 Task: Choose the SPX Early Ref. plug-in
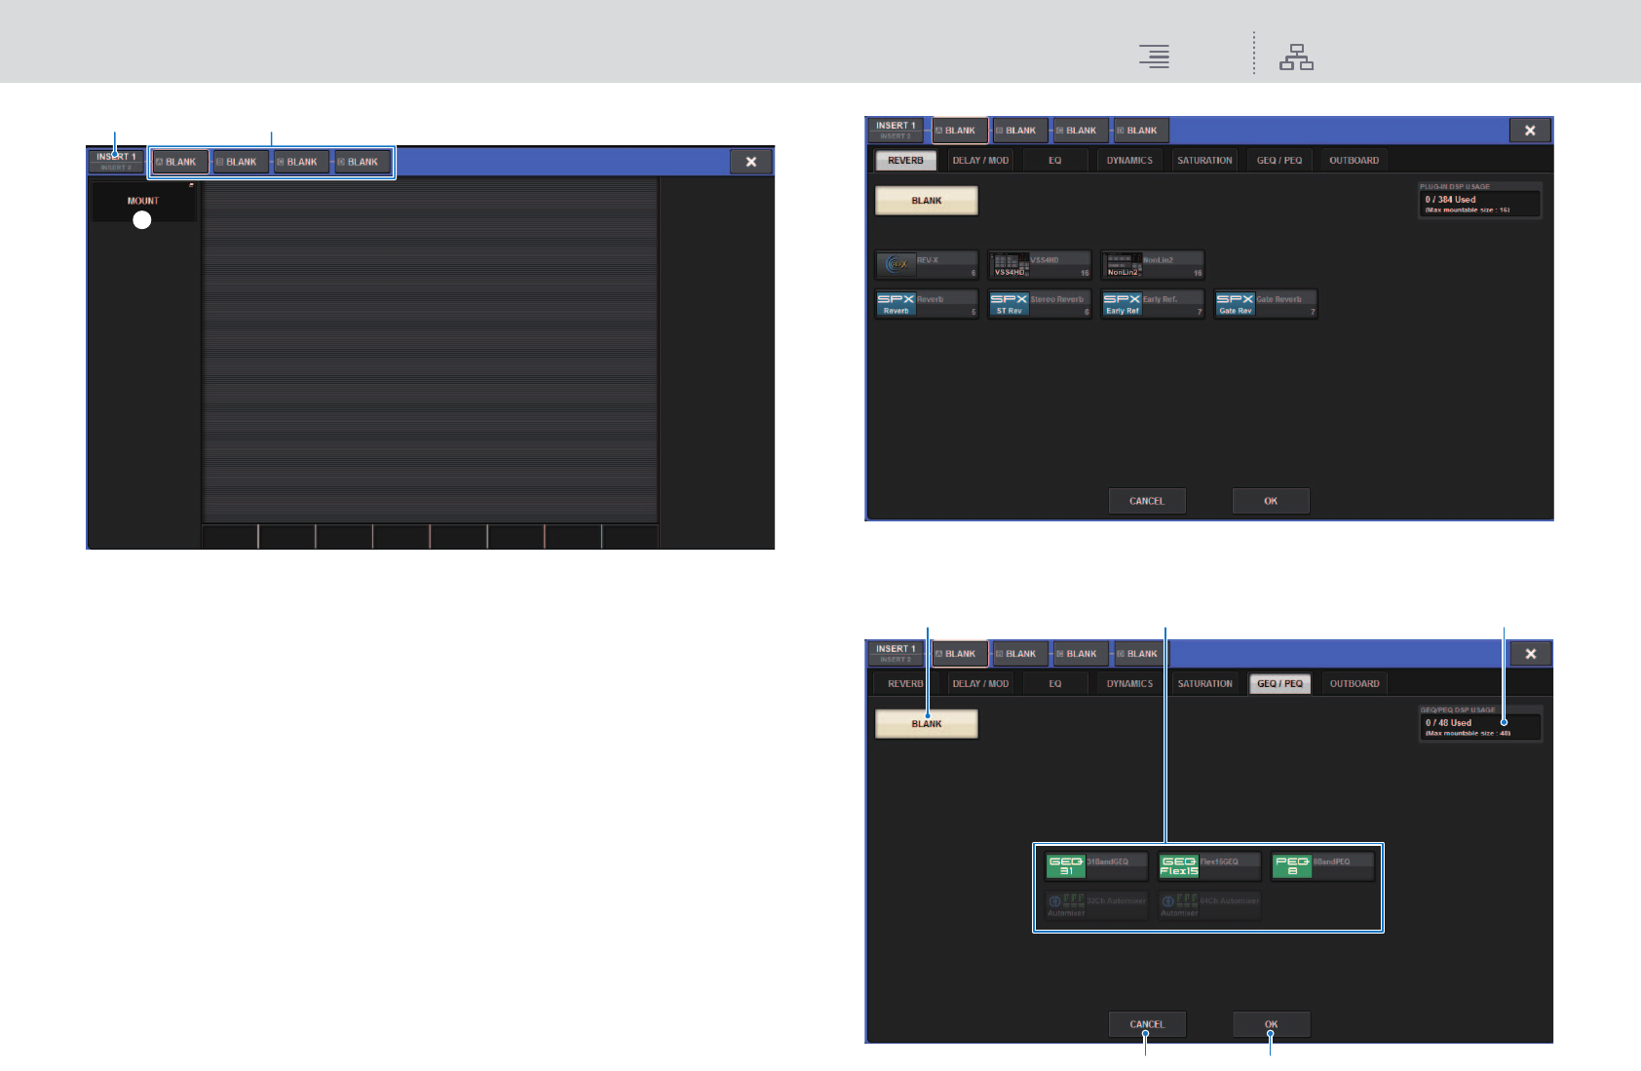point(1153,304)
